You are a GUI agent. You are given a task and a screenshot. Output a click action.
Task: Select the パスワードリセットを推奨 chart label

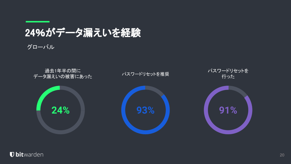click(145, 74)
